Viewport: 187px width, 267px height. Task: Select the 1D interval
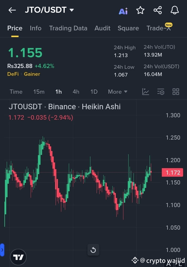pos(94,92)
